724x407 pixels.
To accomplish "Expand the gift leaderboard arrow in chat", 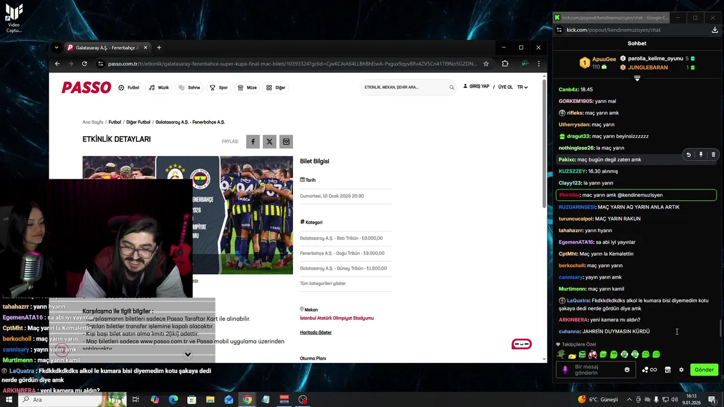I will point(637,79).
